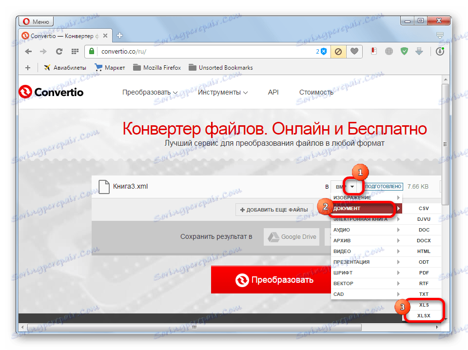Viewport: 468px width, 350px height.
Task: Open the tab list menu icon
Action: point(440,36)
